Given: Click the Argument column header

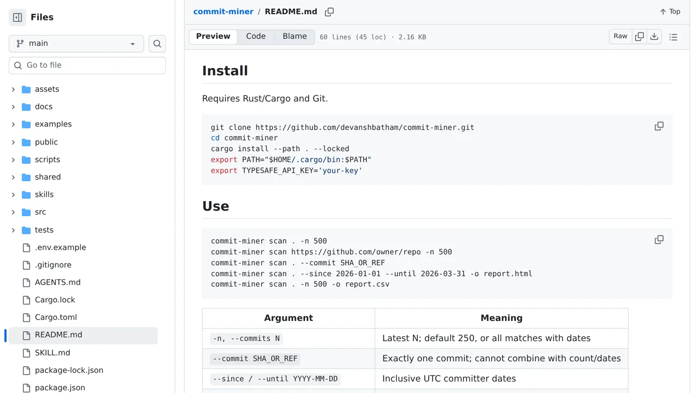Looking at the screenshot, I should pos(288,318).
